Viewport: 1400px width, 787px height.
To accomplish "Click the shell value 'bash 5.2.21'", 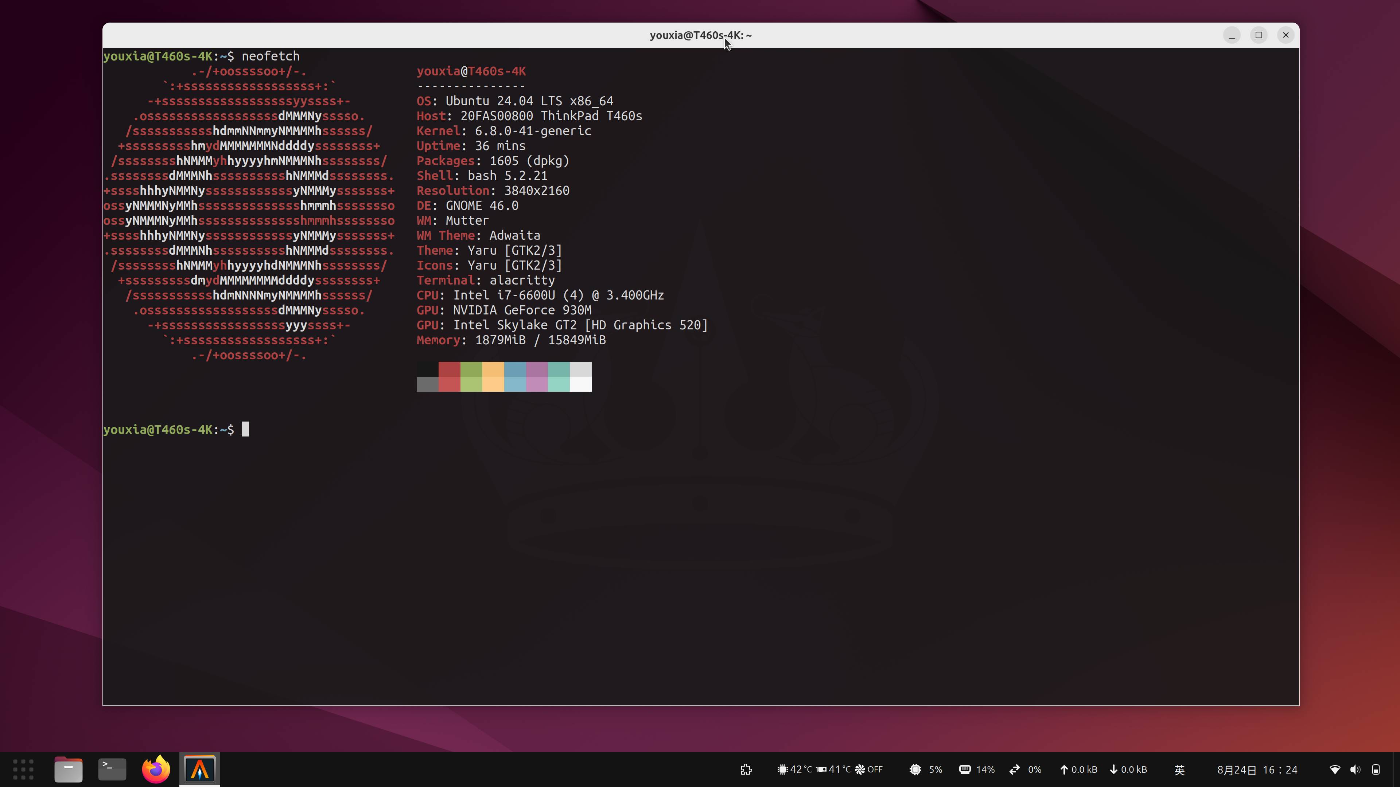I will coord(507,175).
